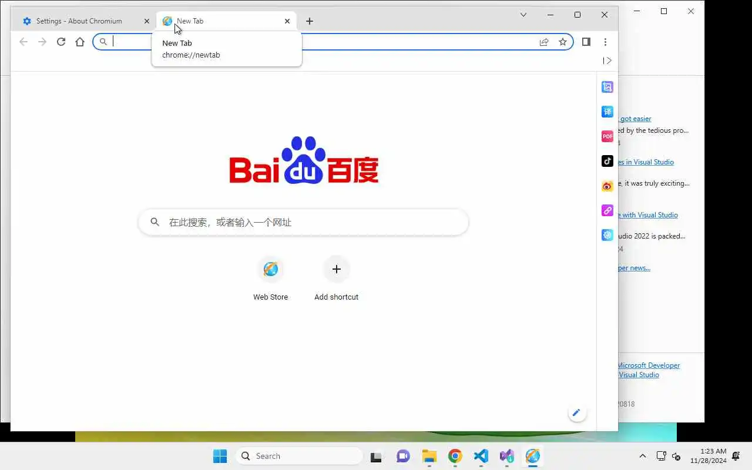Close the New Tab tab

point(287,21)
